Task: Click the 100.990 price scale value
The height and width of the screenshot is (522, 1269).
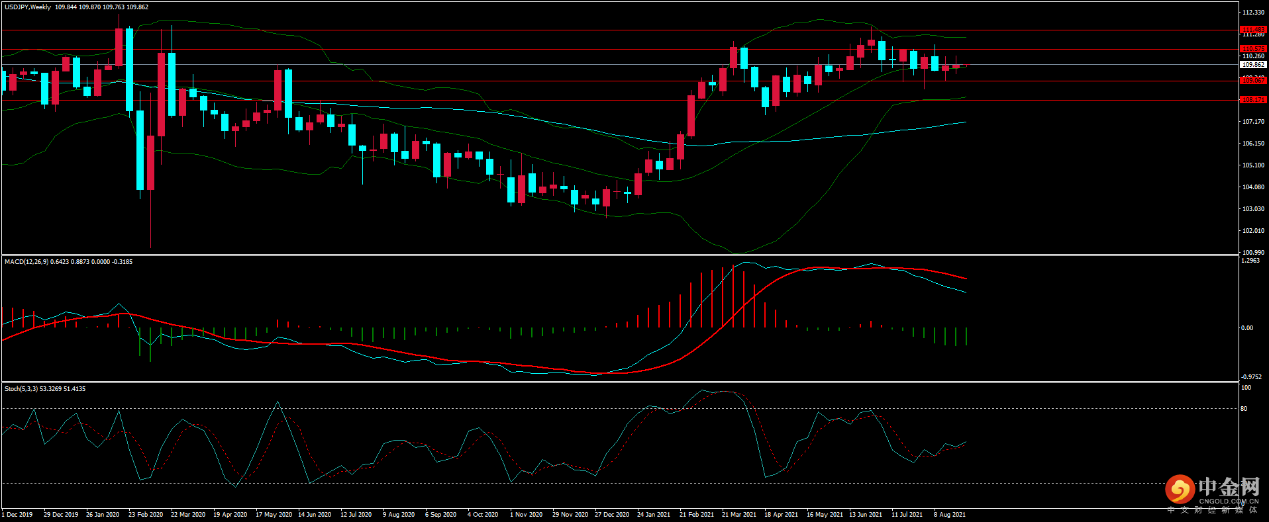Action: (x=1253, y=252)
